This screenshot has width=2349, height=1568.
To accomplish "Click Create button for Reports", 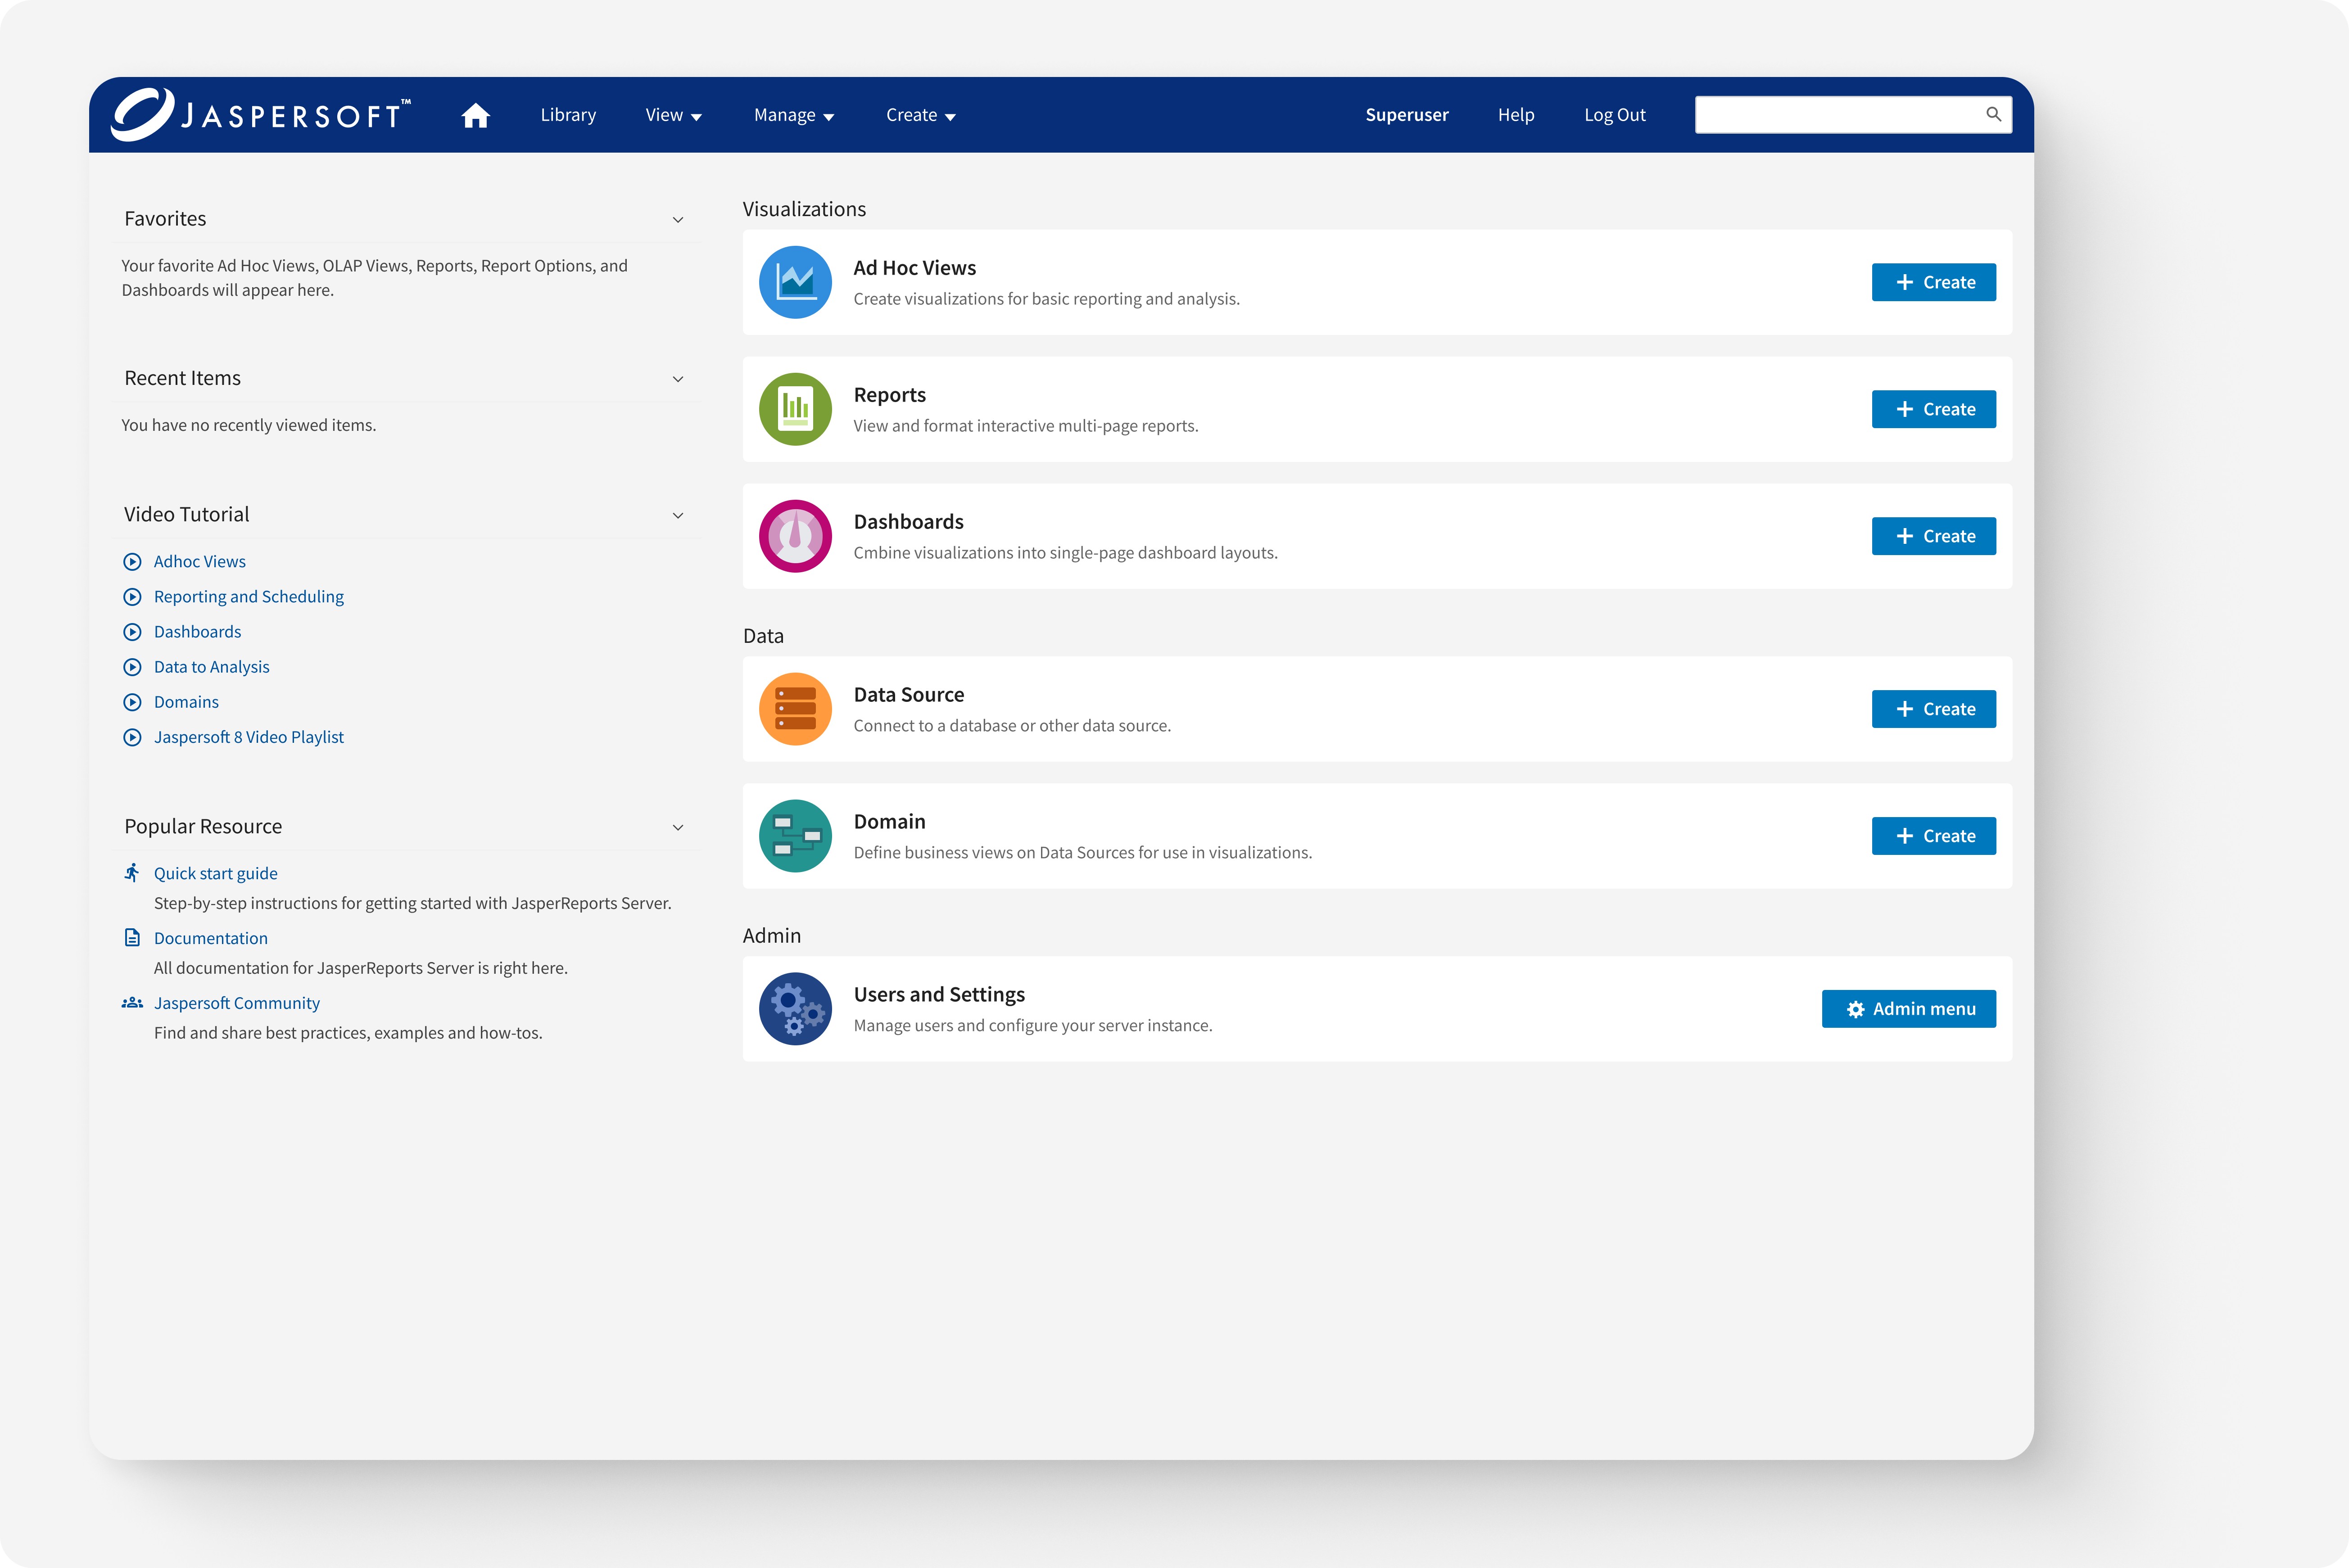I will (1933, 409).
